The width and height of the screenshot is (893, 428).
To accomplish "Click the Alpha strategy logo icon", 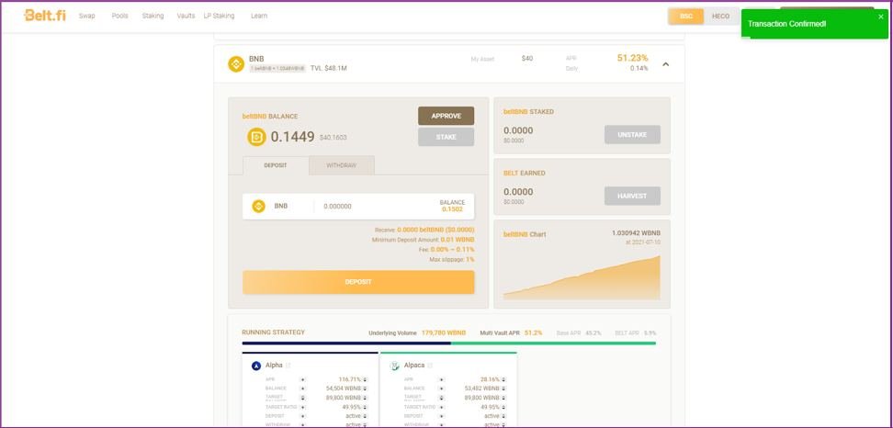I will click(256, 366).
